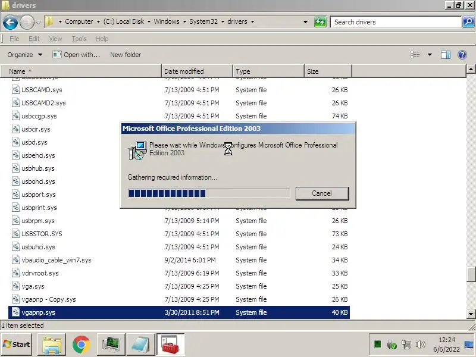Open the Start menu

coord(17,345)
